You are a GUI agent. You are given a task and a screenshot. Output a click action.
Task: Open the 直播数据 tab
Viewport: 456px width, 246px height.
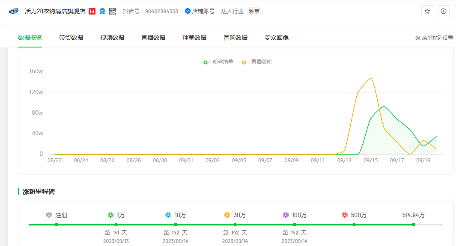153,38
